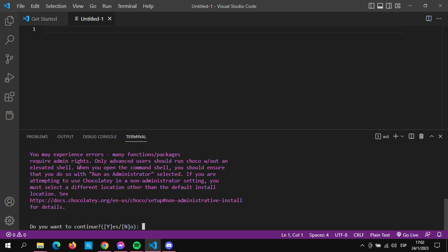Toggle Panel layout icon in title bar
Image resolution: width=448 pixels, height=252 pixels.
coord(380,6)
